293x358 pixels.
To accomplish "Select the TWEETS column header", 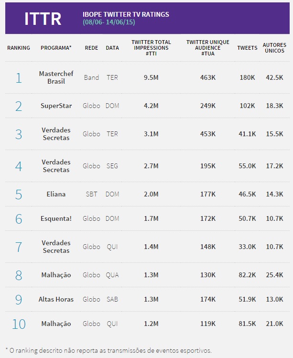I will [x=247, y=48].
